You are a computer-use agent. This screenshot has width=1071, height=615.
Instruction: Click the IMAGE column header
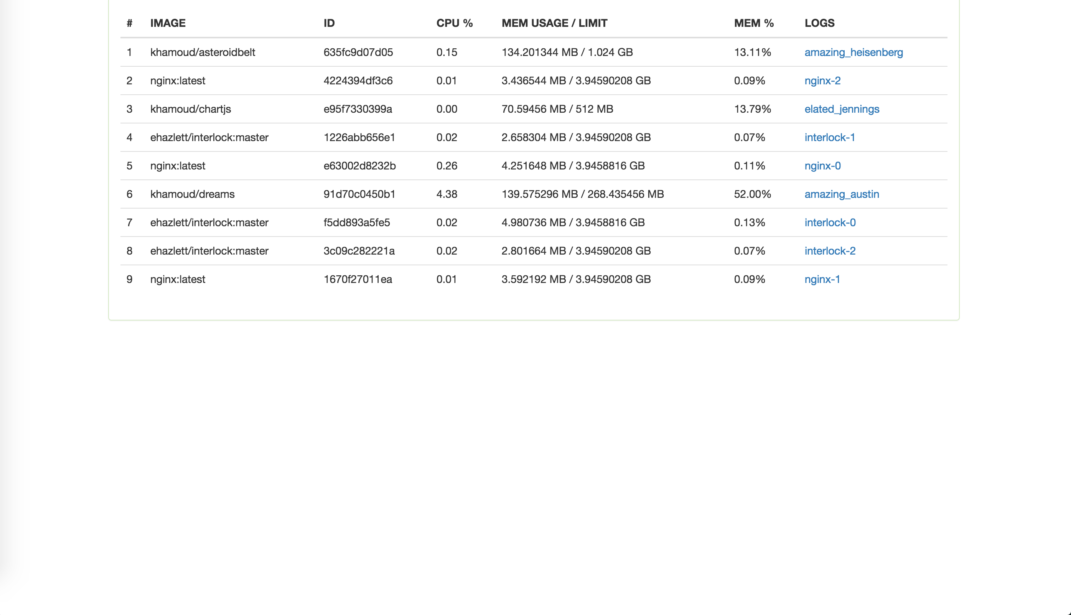[x=168, y=23]
